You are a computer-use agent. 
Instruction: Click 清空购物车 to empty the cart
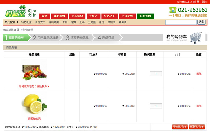180,127
